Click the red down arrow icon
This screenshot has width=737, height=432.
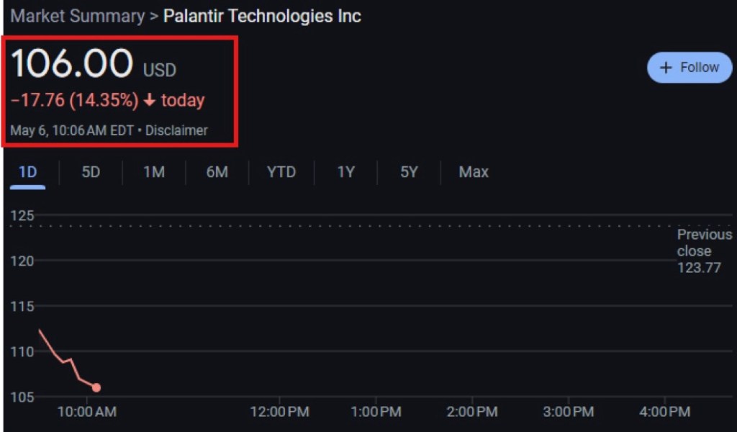pyautogui.click(x=150, y=101)
